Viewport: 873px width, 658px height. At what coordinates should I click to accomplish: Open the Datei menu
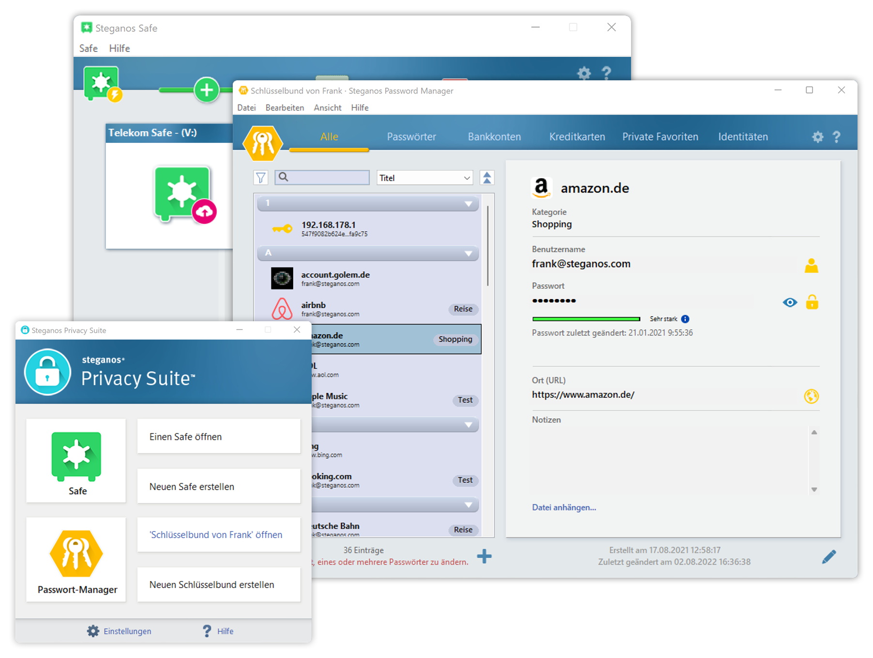(246, 108)
